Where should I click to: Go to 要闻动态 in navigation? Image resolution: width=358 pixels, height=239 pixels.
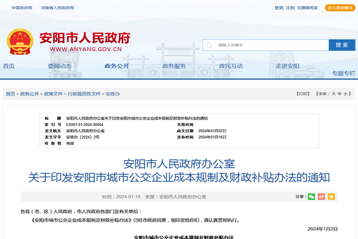60,66
